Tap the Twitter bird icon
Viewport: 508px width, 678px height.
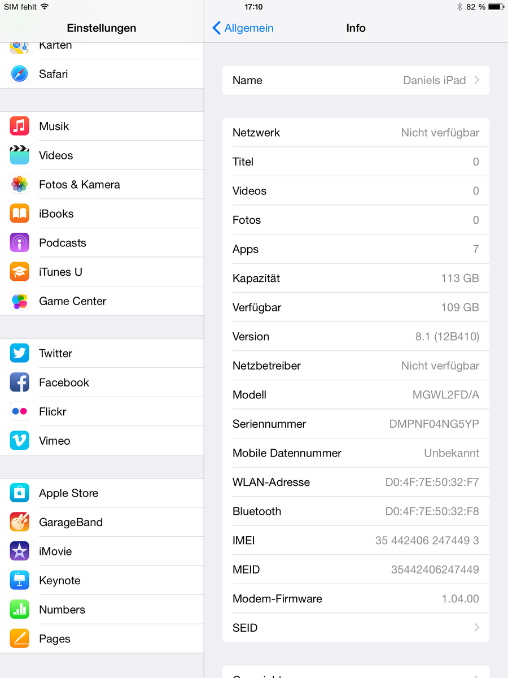pos(19,353)
